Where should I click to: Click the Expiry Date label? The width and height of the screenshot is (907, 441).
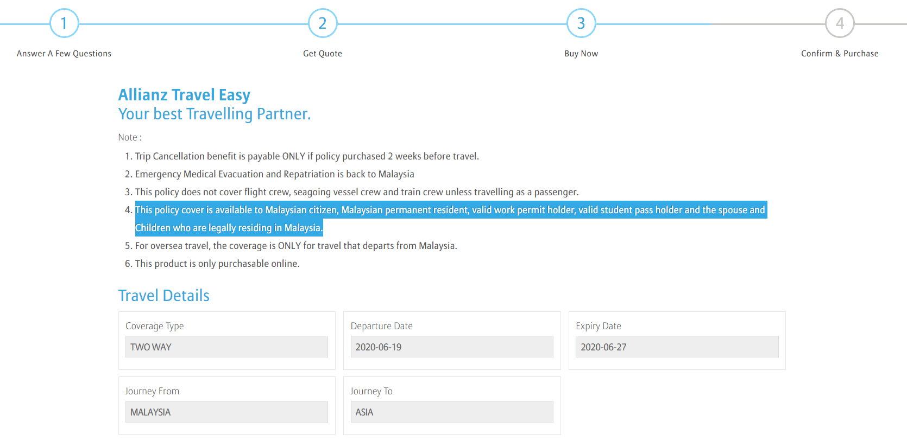tap(599, 326)
